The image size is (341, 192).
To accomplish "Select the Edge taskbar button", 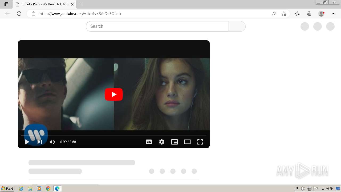I will (57, 189).
